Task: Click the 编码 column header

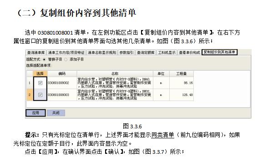Action: click(62, 74)
